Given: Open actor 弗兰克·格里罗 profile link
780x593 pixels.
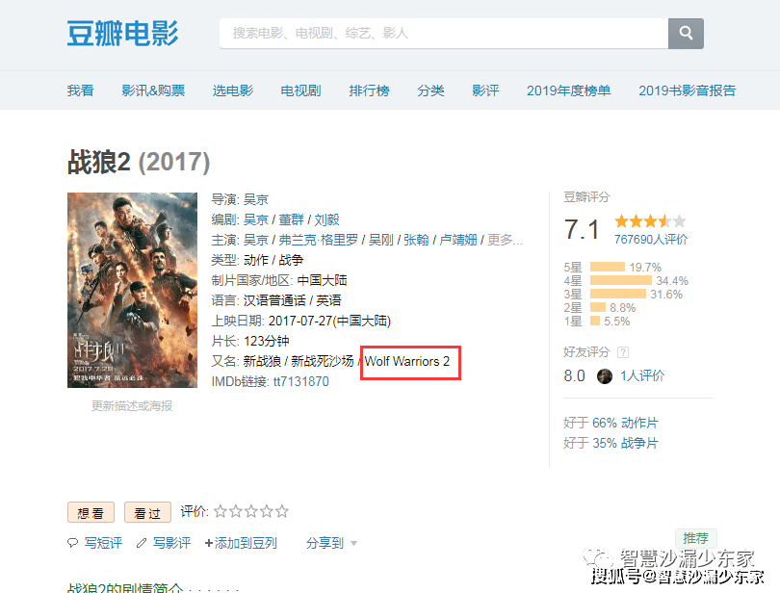Looking at the screenshot, I should coord(319,240).
